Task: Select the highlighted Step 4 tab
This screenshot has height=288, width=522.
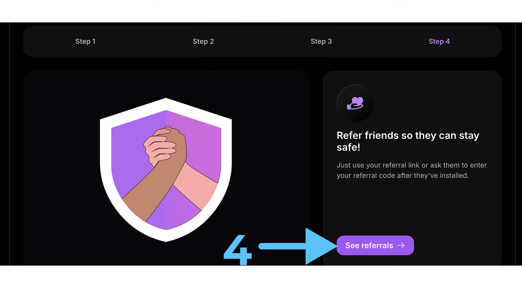Action: 439,41
